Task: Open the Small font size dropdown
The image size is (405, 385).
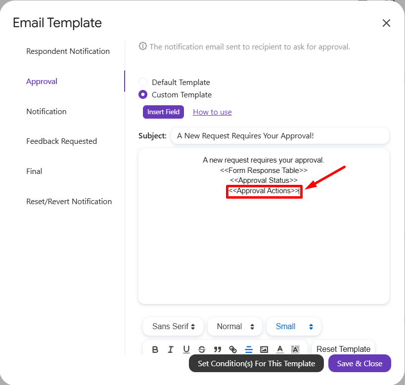Action: 294,327
